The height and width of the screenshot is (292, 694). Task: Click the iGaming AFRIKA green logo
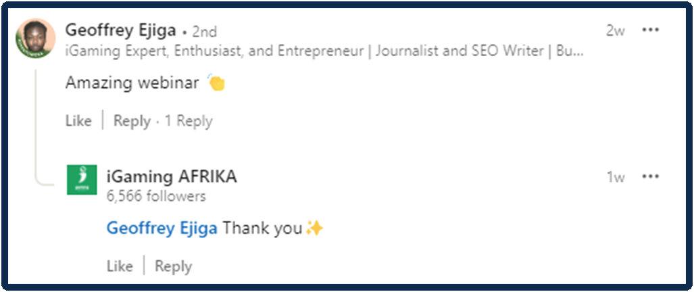pyautogui.click(x=82, y=180)
